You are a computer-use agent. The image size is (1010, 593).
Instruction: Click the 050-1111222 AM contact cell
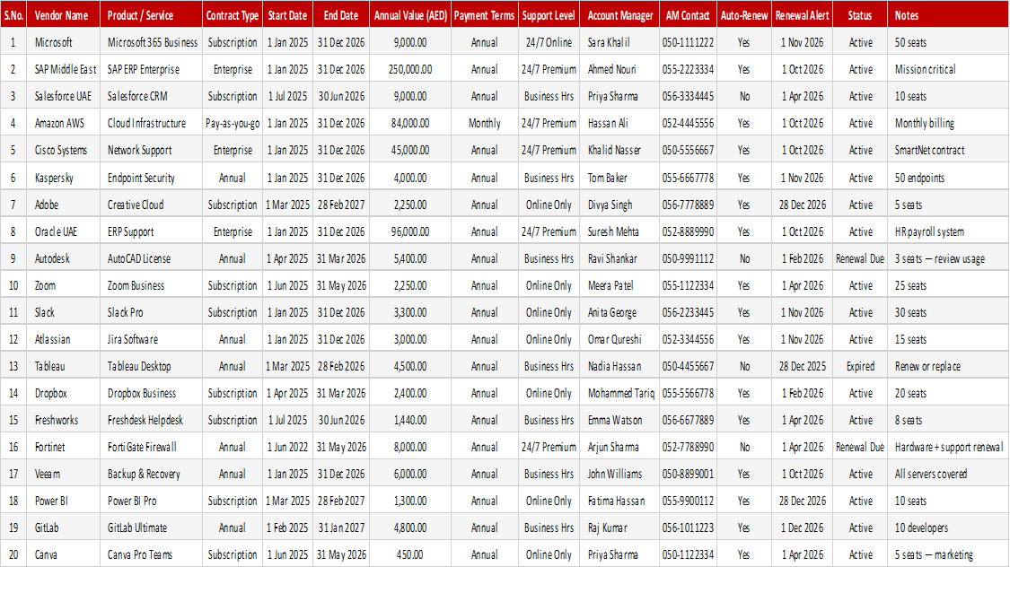coord(688,42)
